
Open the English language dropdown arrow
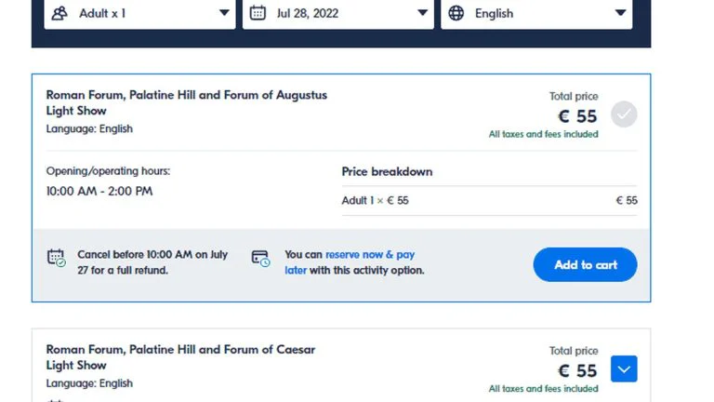pyautogui.click(x=621, y=13)
